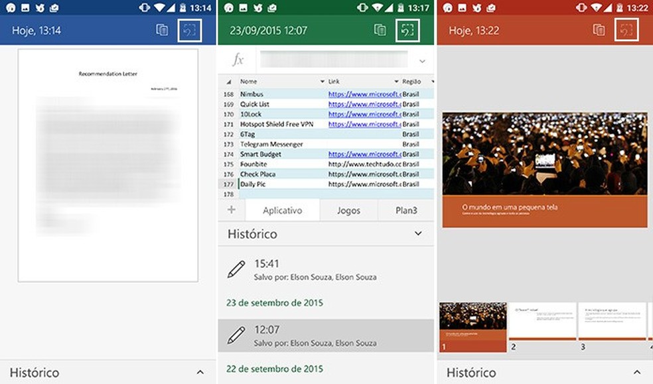
Task: Switch to the Jogos sheet tab
Action: [x=348, y=210]
